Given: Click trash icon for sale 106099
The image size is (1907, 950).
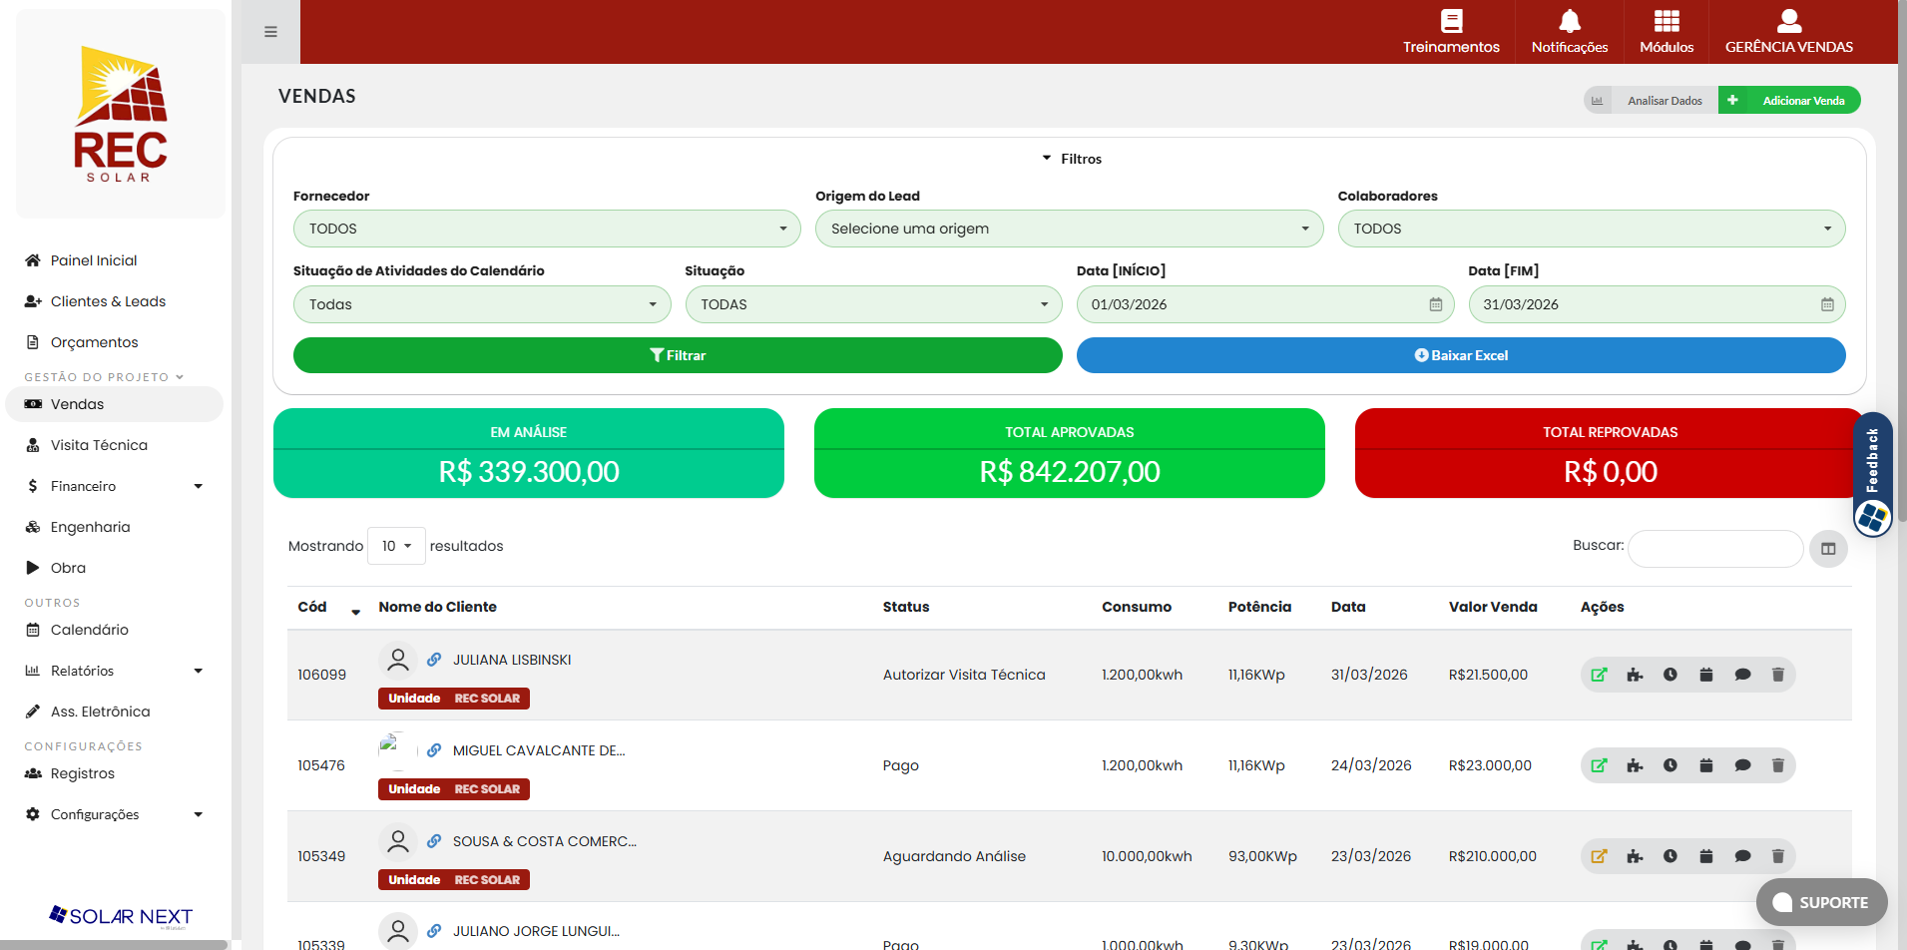Looking at the screenshot, I should coord(1777,675).
